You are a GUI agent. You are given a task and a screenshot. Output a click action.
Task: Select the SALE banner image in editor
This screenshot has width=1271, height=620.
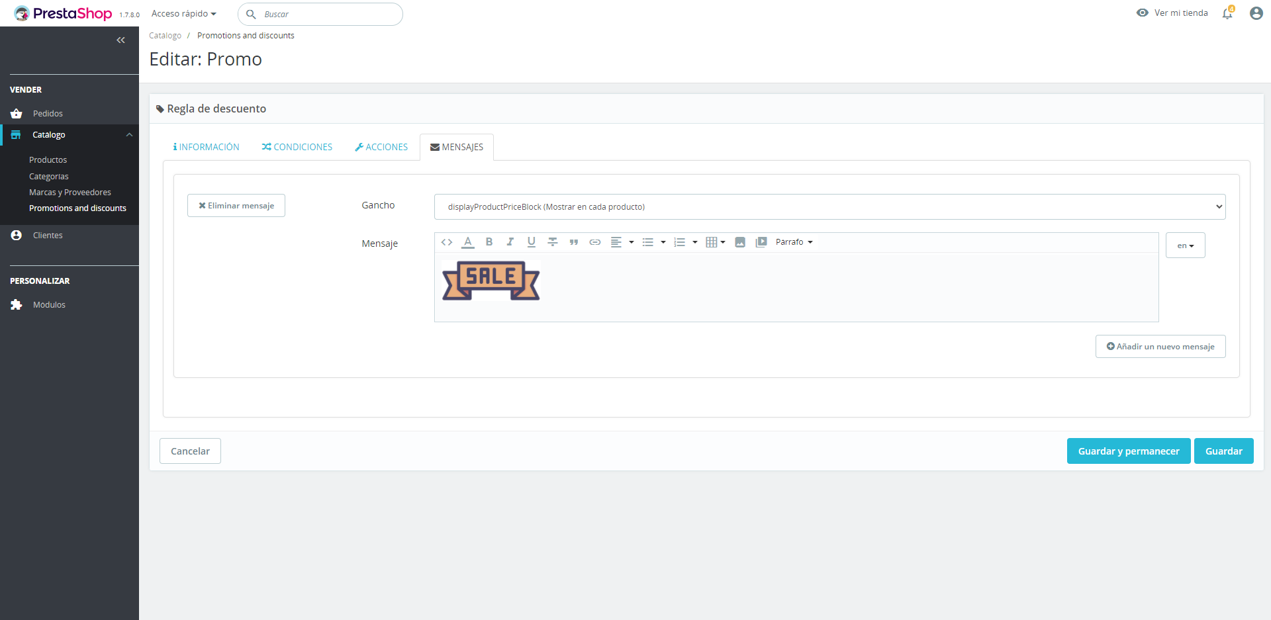[491, 280]
